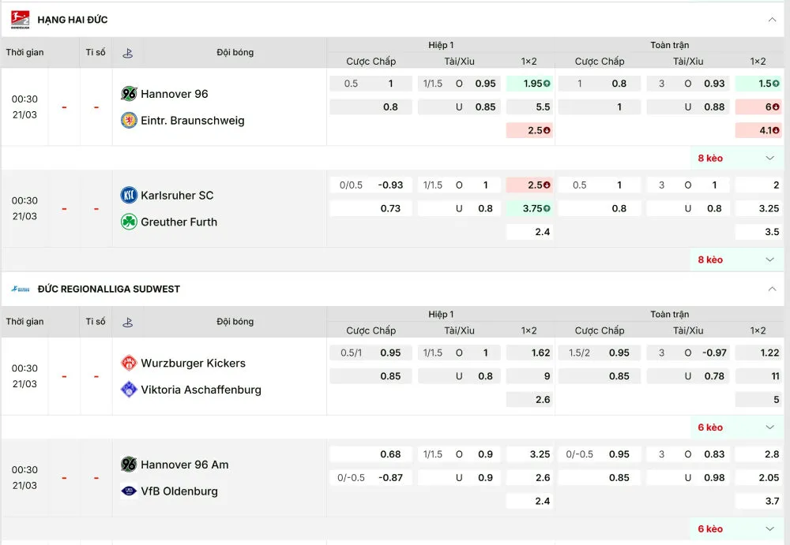Collapse the Đức Regionalliga Sudwest section
790x545 pixels.
point(772,289)
